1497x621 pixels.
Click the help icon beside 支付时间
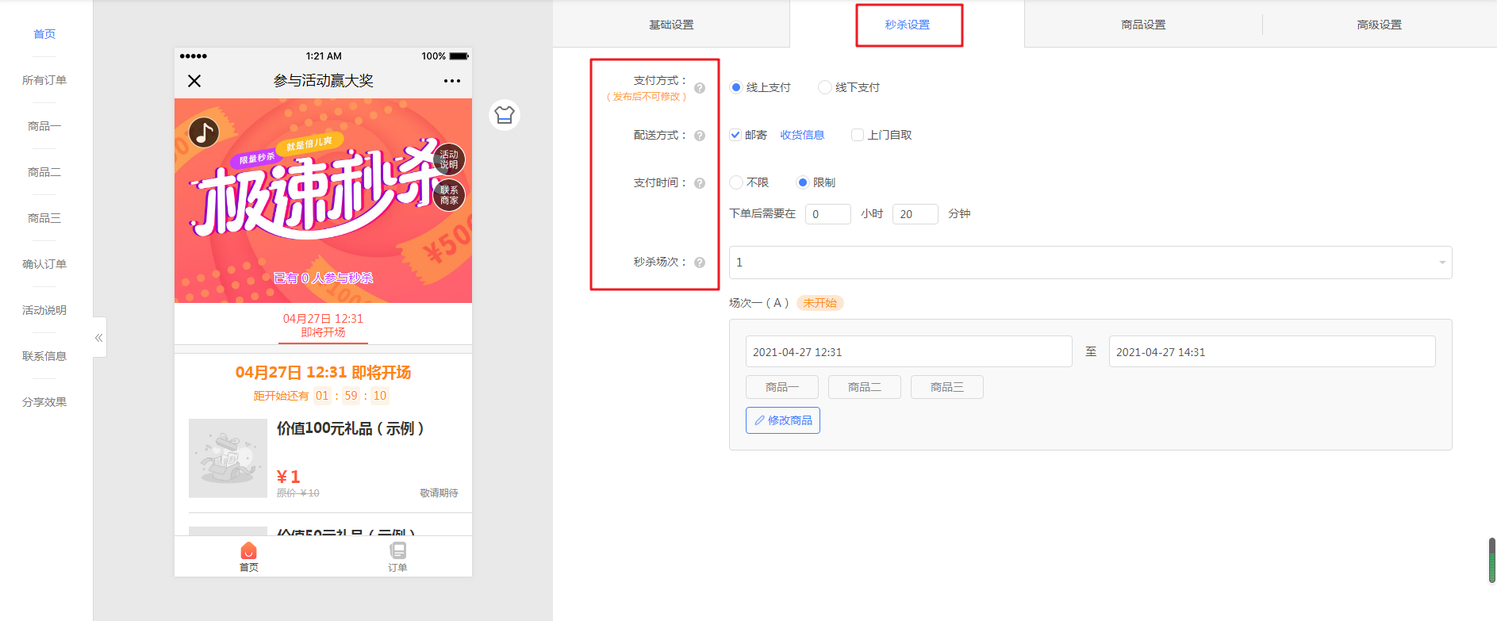click(x=700, y=183)
